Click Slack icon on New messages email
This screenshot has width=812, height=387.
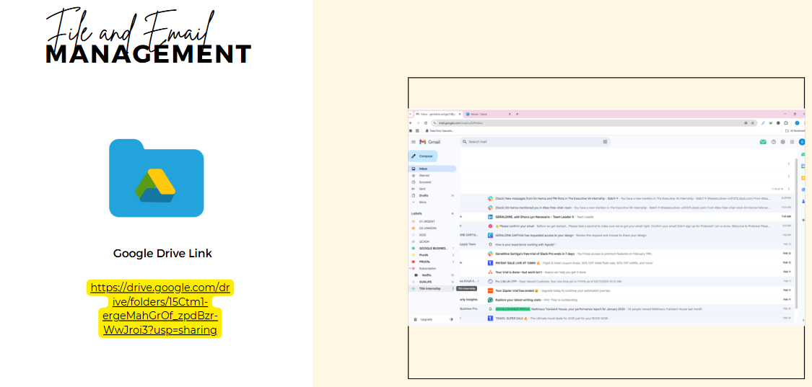490,199
